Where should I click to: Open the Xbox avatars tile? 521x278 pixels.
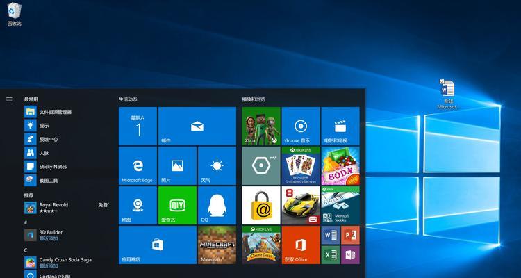(261, 126)
